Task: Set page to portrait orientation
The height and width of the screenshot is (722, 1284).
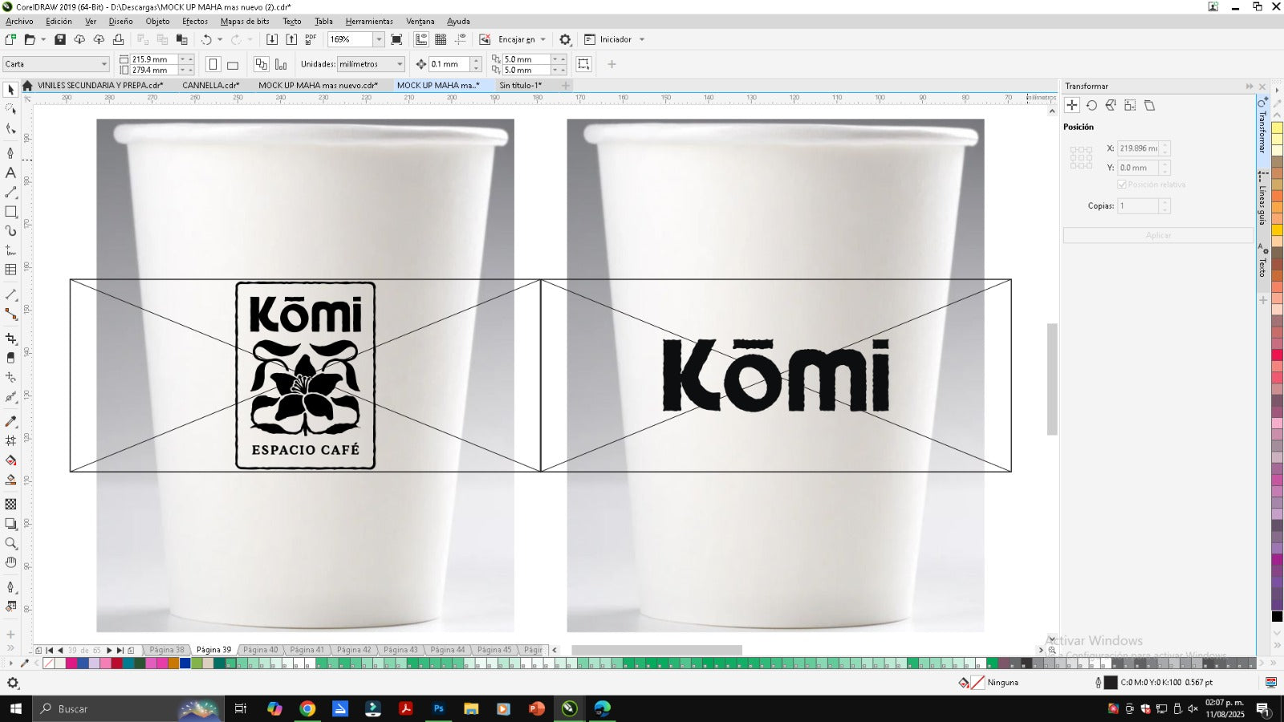Action: [x=213, y=64]
